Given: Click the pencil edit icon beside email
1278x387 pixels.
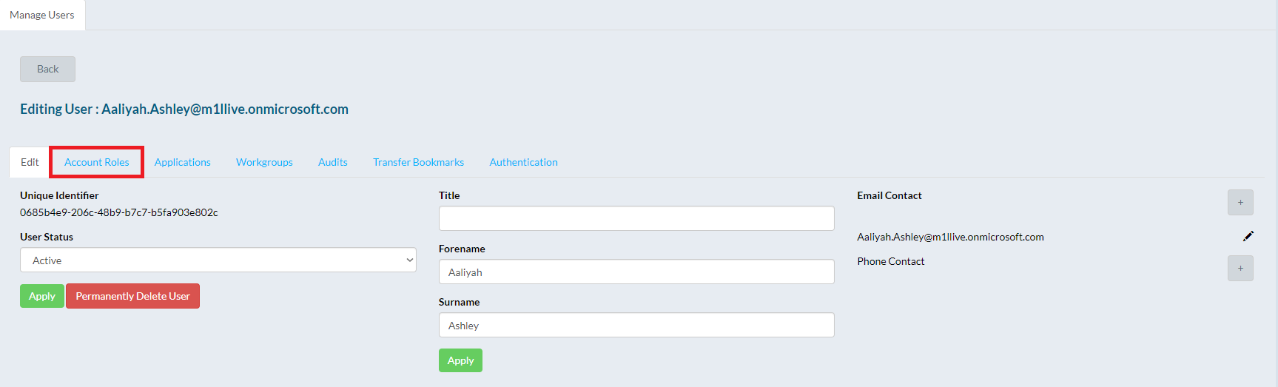Looking at the screenshot, I should (1248, 236).
